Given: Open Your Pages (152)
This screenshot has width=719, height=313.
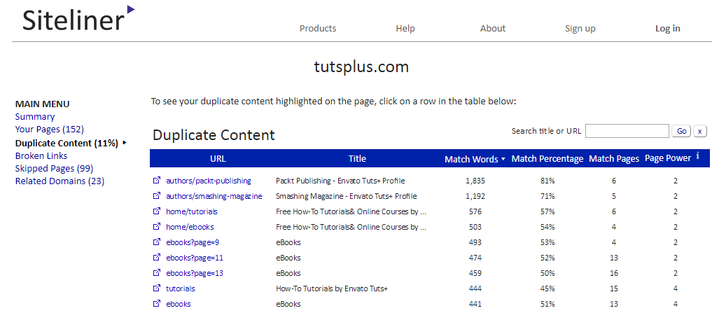Looking at the screenshot, I should click(x=50, y=130).
